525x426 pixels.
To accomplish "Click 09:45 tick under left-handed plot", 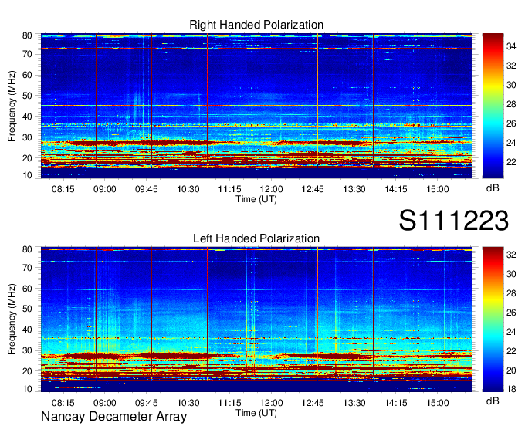I will point(147,403).
